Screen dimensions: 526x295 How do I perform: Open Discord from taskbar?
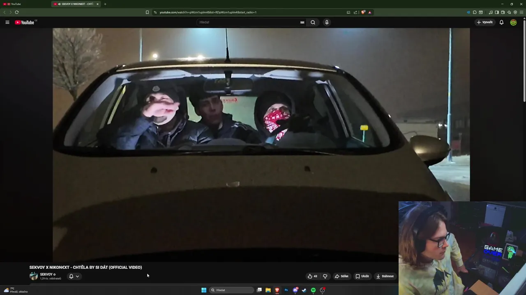(295, 290)
